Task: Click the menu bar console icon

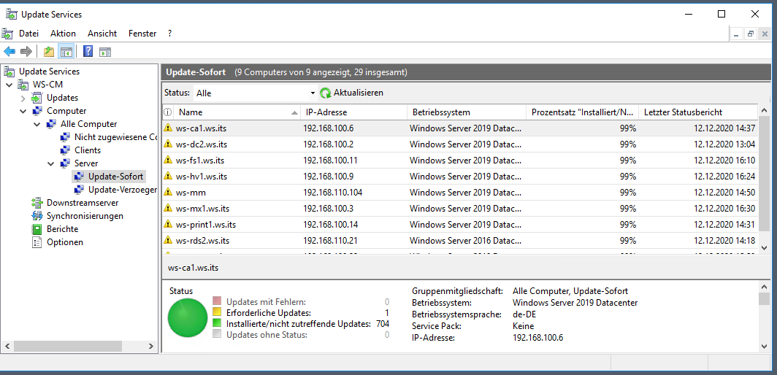Action: (7, 34)
